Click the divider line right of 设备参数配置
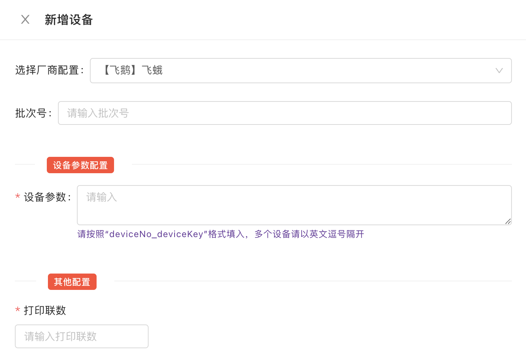Viewport: 526px width, 362px height. pyautogui.click(x=321, y=164)
